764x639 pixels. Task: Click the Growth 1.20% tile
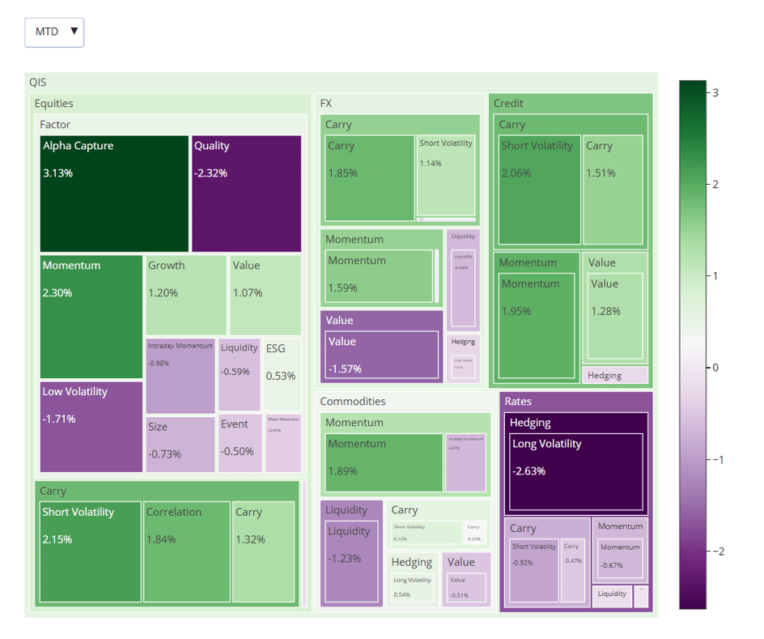pyautogui.click(x=185, y=296)
